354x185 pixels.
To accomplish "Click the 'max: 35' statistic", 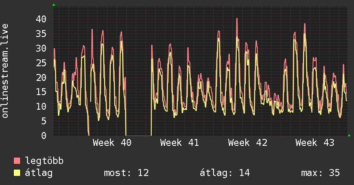I will pos(320,173).
